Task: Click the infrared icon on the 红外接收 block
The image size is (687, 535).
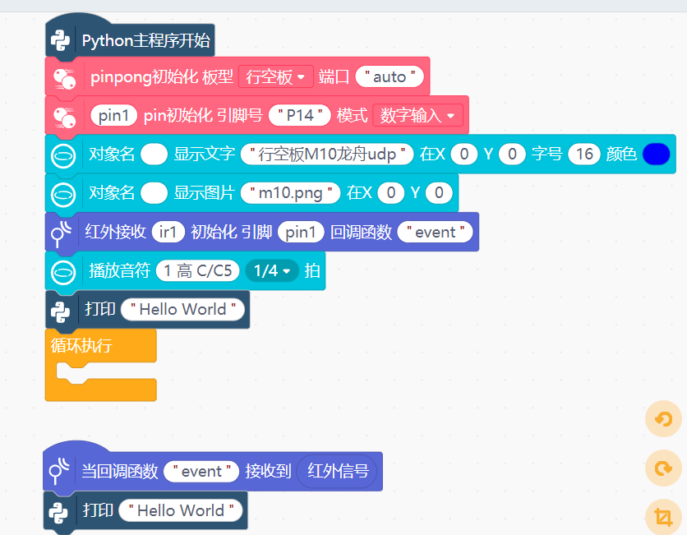Action: 62,233
